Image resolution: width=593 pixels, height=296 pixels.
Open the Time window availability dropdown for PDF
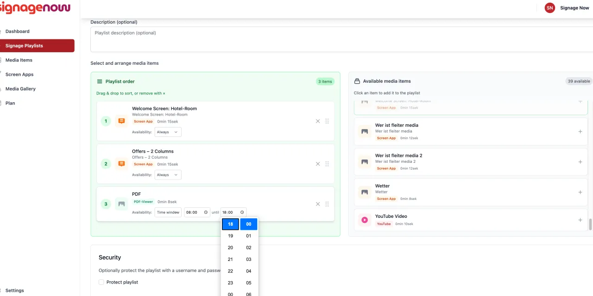tap(168, 212)
